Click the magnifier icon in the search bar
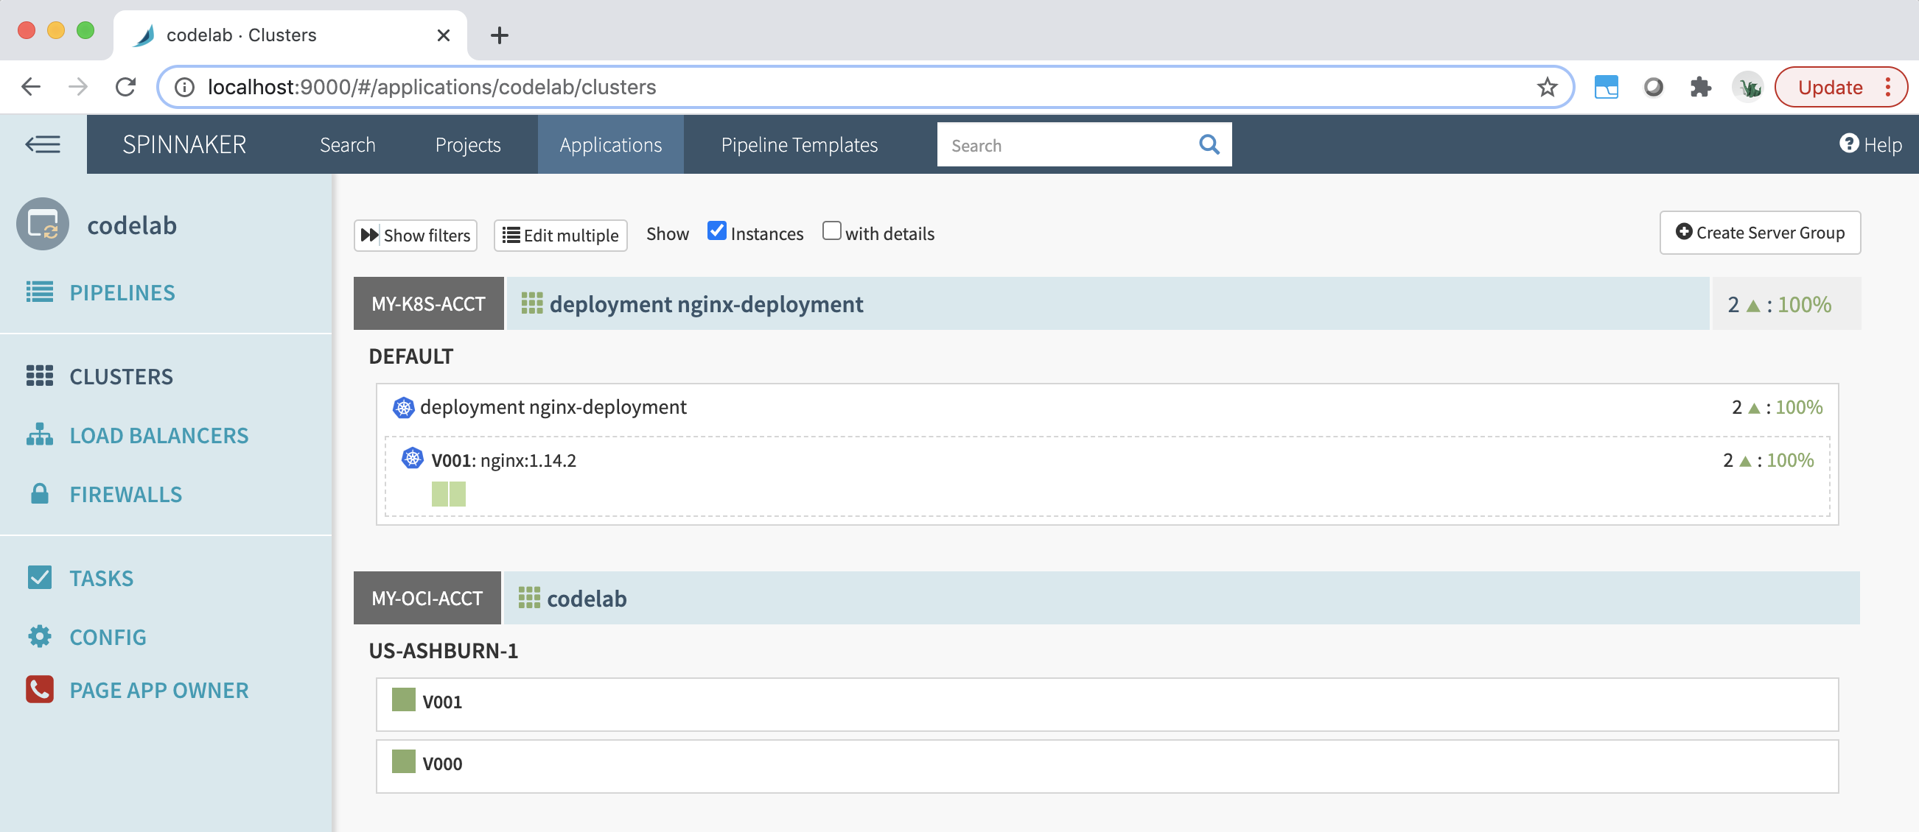The height and width of the screenshot is (832, 1919). tap(1209, 144)
